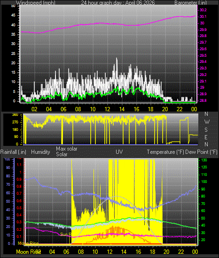Click the 45 value on windspeed axis

(x=13, y=15)
